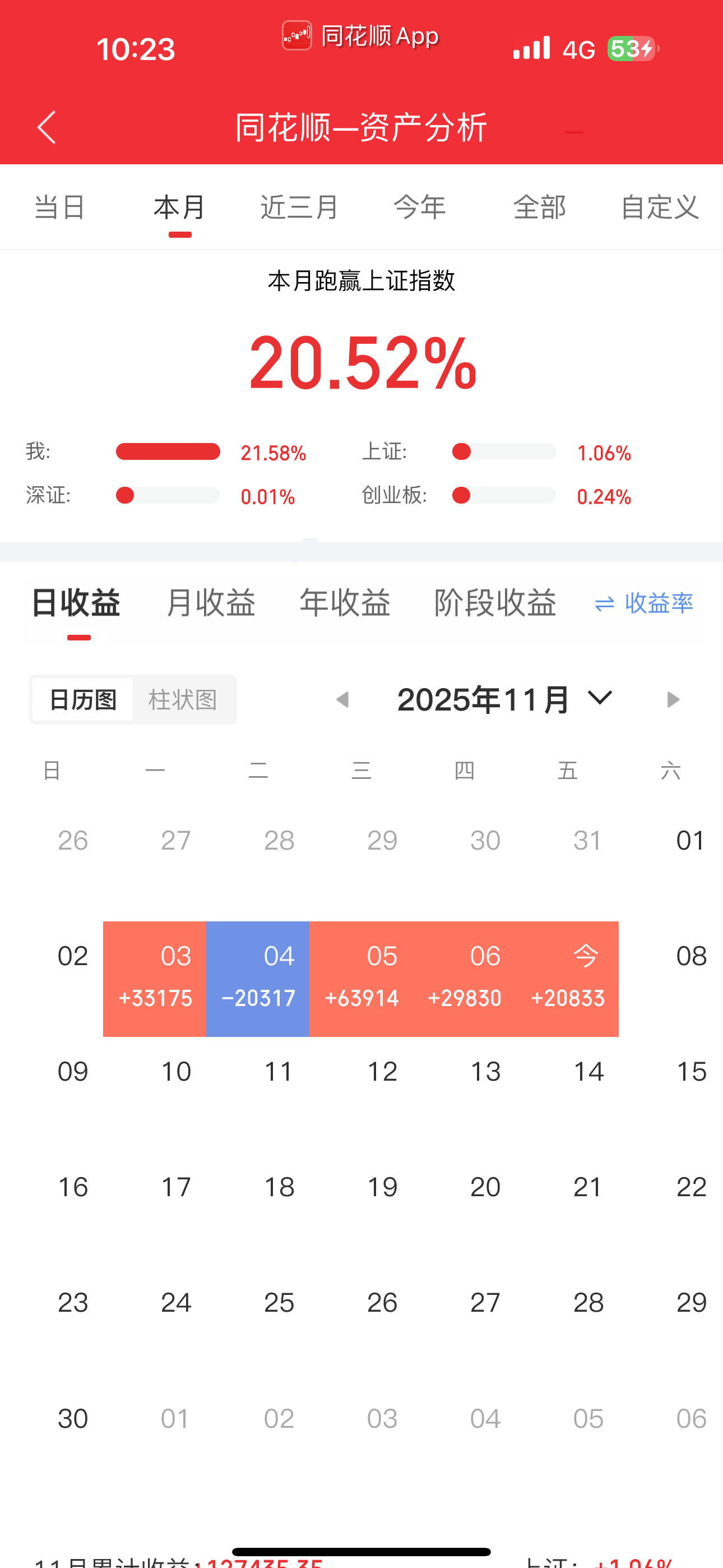This screenshot has height=1568, width=723.
Task: Tap the 20.52% outperformance figure
Action: 363,363
